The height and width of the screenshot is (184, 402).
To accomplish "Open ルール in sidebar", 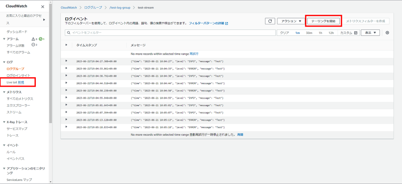I will (11, 152).
